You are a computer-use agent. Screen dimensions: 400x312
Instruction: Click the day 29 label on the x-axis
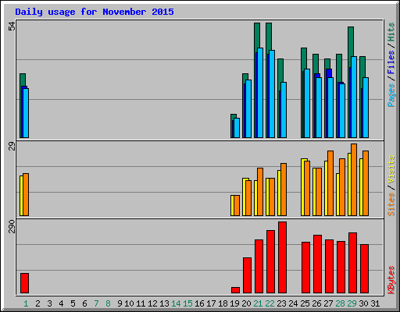352,303
